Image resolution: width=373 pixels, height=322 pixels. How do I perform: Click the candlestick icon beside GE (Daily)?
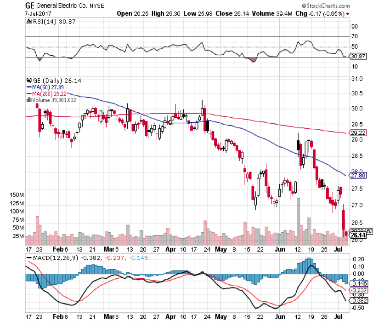pyautogui.click(x=30, y=80)
